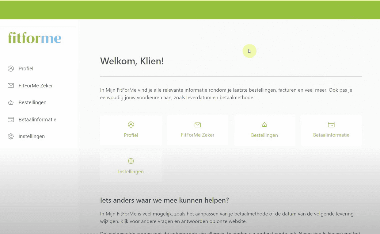This screenshot has width=380, height=234.
Task: Select the gear icon next to Instellingen
Action: 11,136
